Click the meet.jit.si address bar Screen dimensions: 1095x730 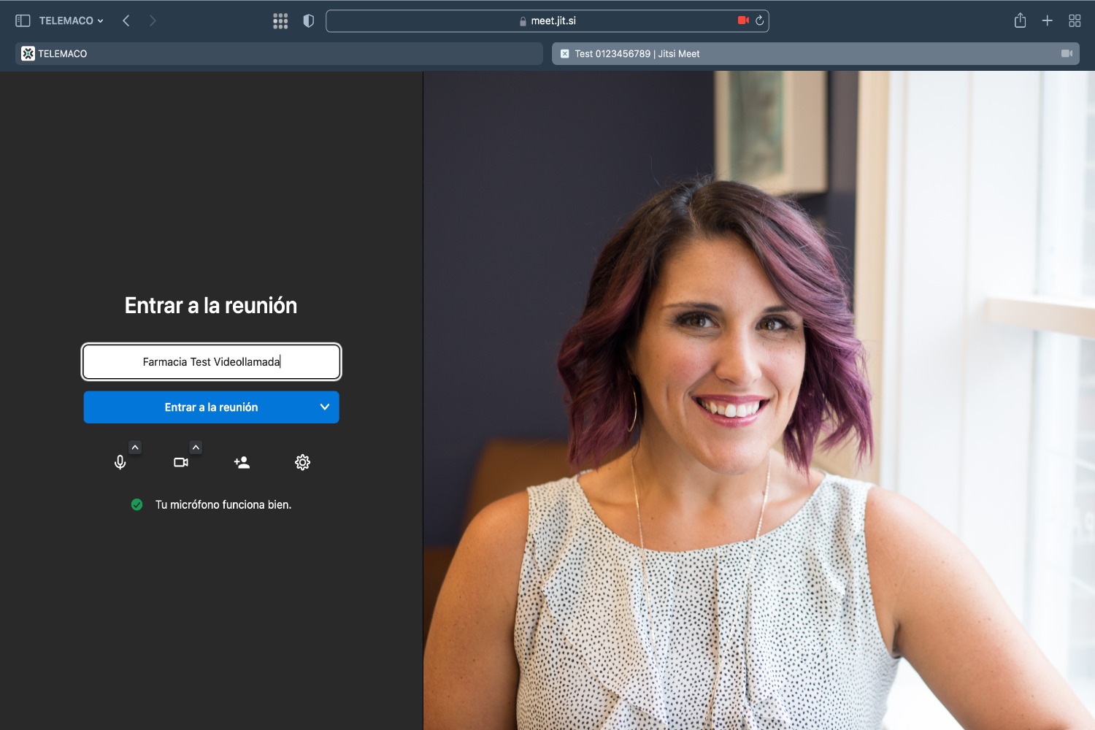(547, 21)
